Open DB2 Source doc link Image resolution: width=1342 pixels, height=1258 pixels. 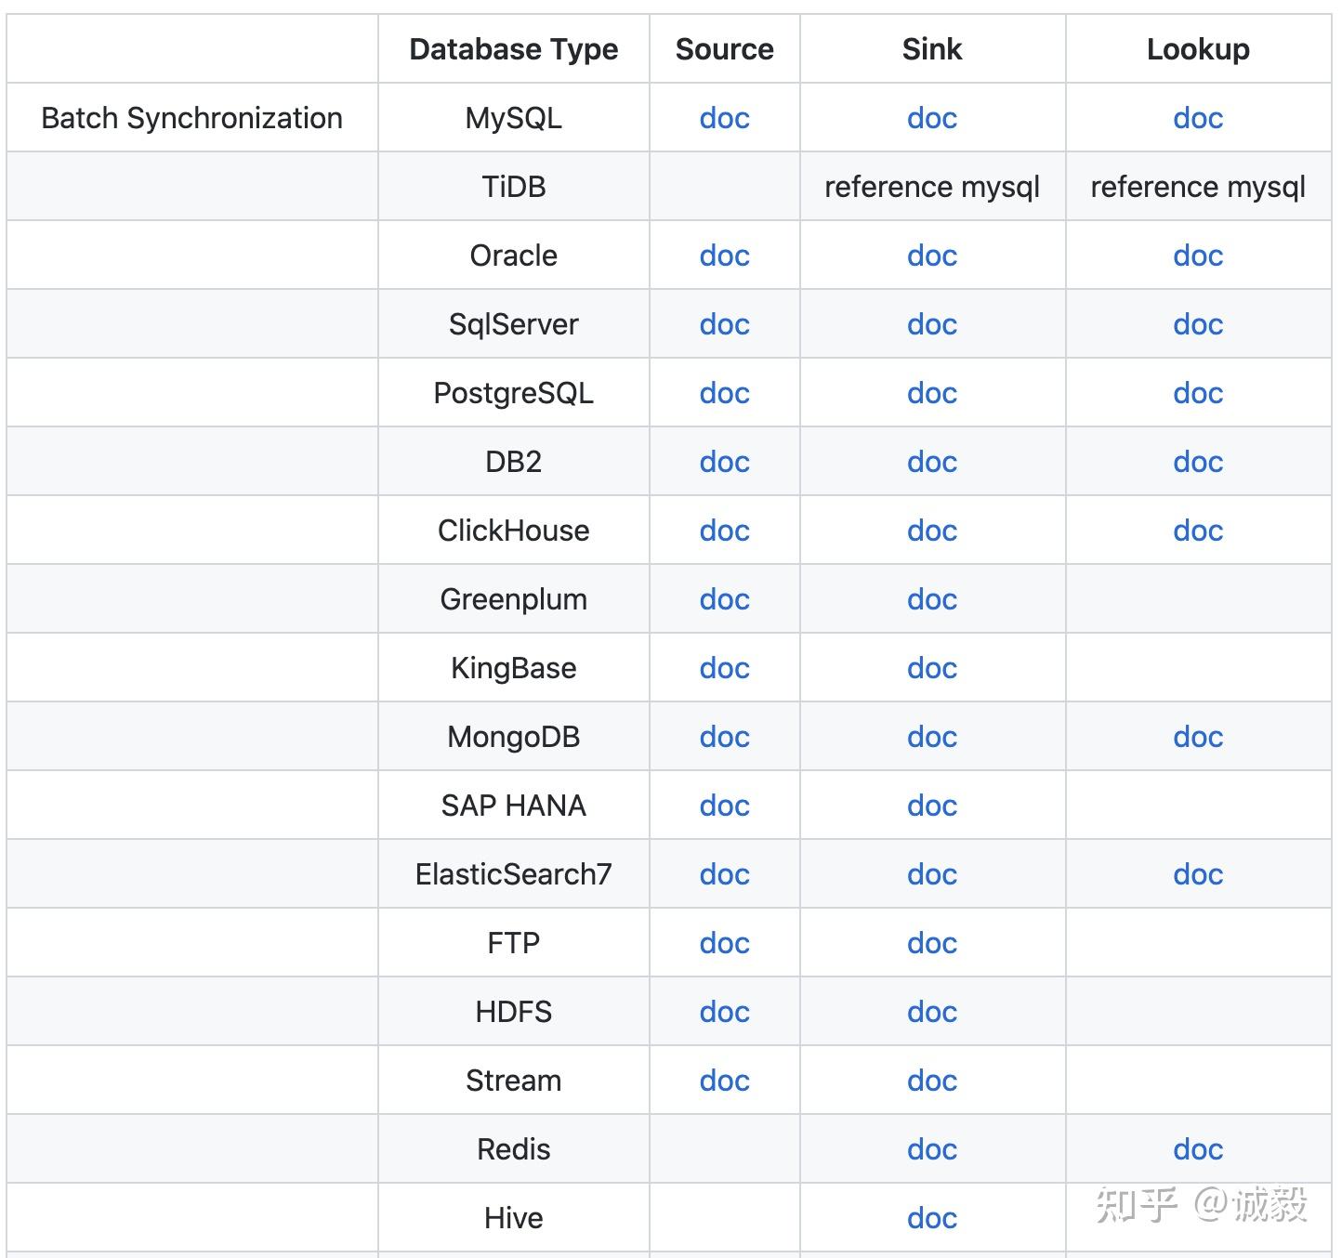[x=724, y=462]
